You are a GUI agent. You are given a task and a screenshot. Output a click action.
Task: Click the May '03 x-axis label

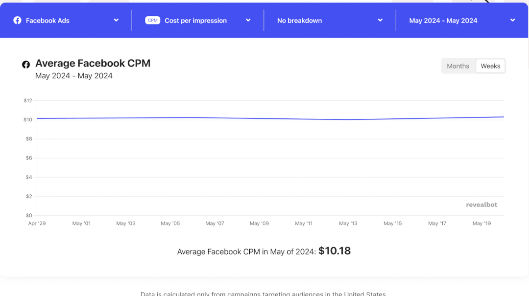tap(126, 223)
